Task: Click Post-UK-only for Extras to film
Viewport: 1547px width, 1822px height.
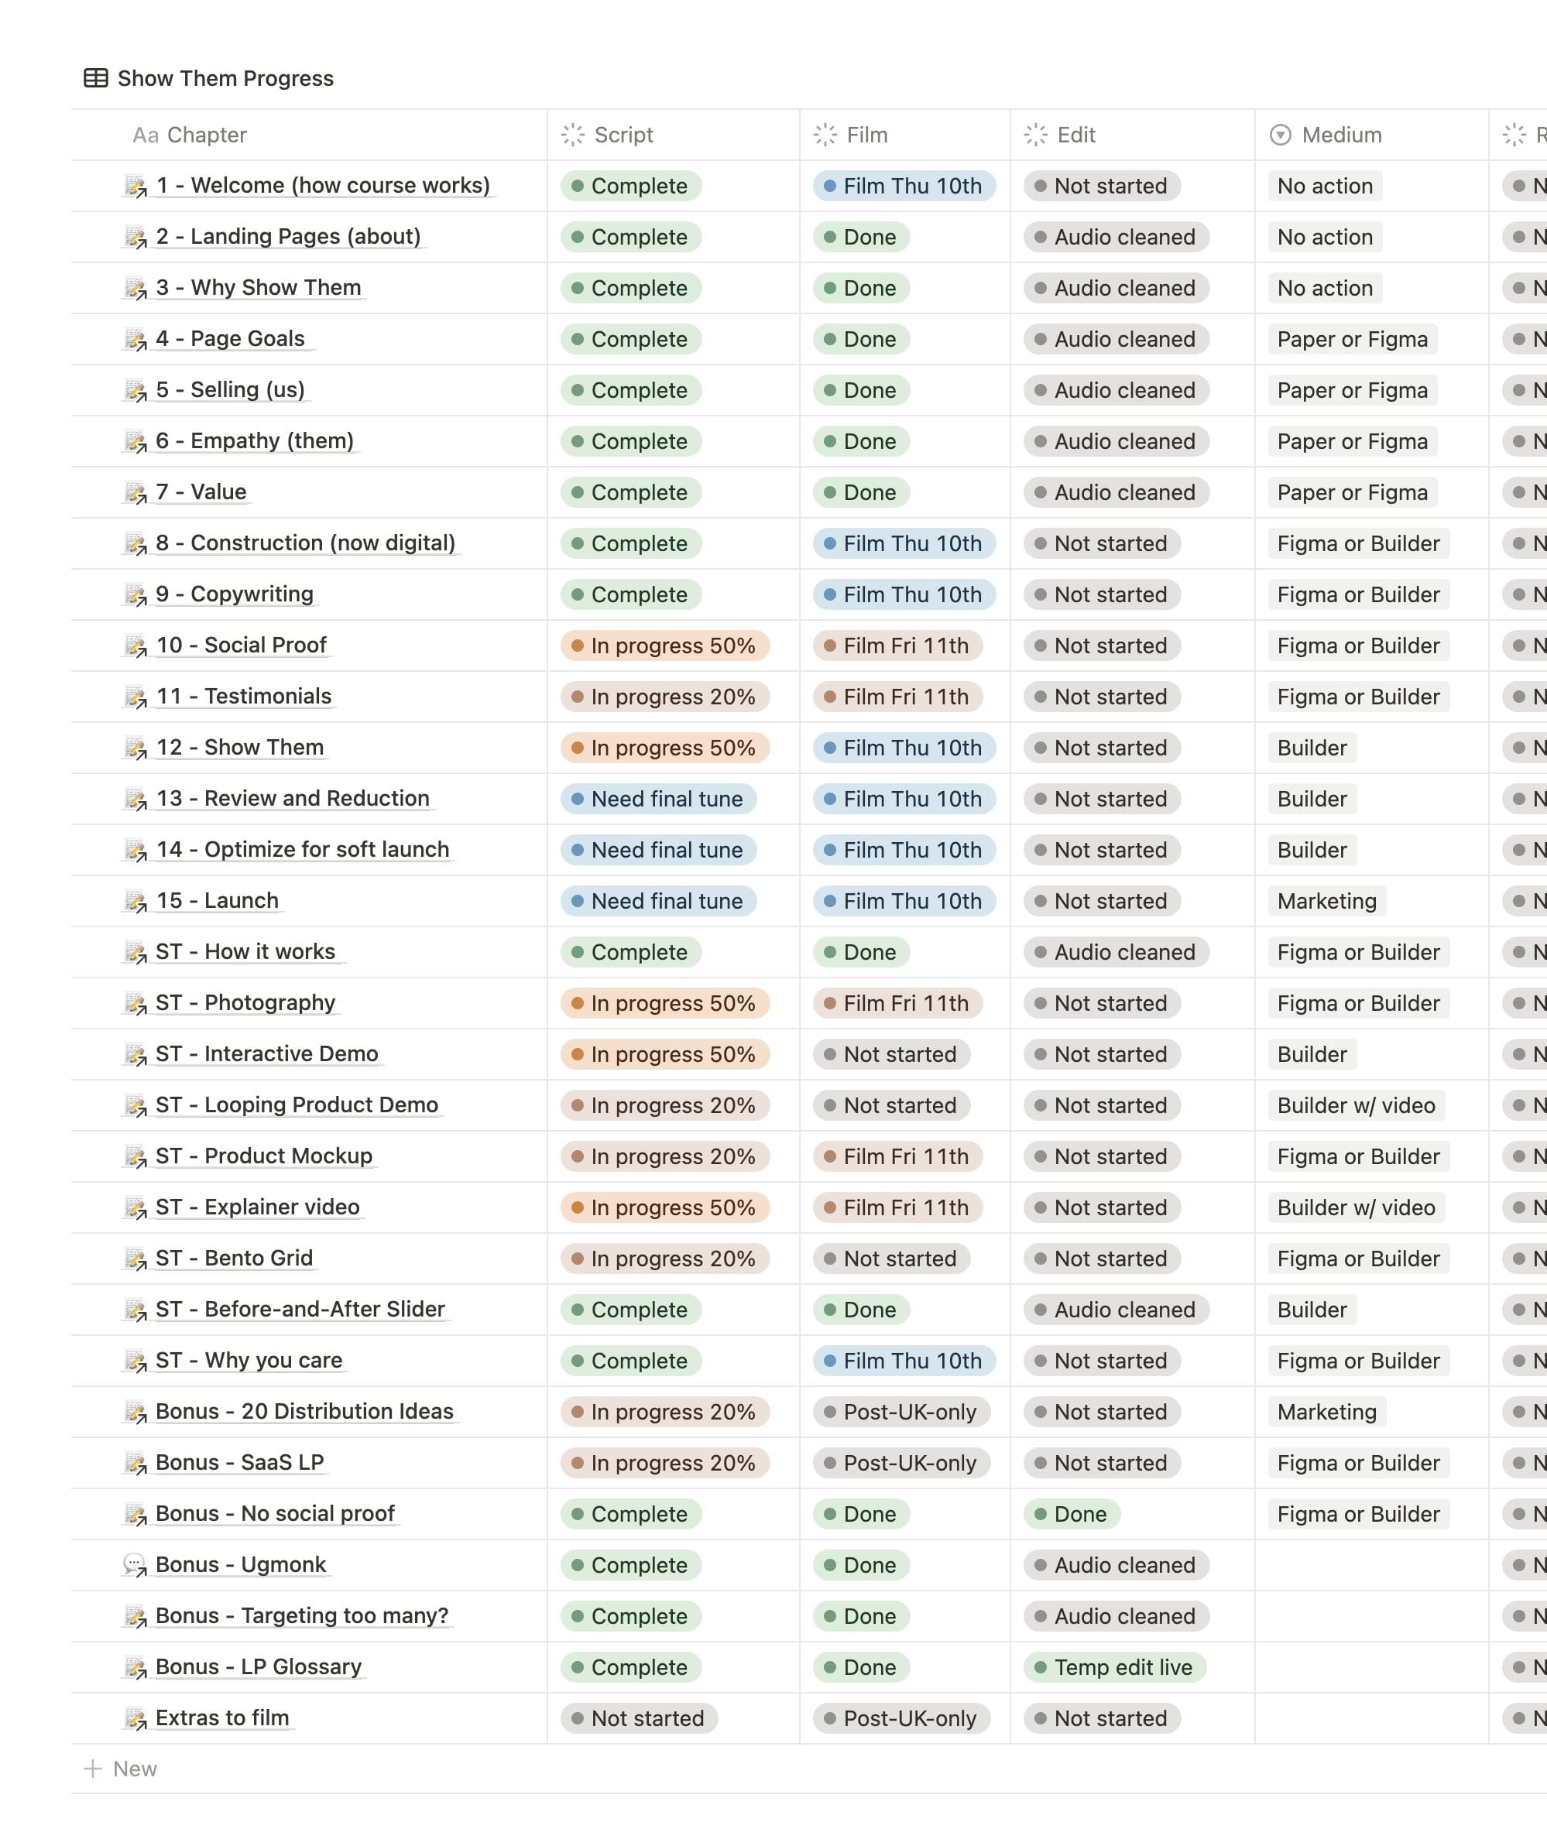Action: pos(901,1718)
